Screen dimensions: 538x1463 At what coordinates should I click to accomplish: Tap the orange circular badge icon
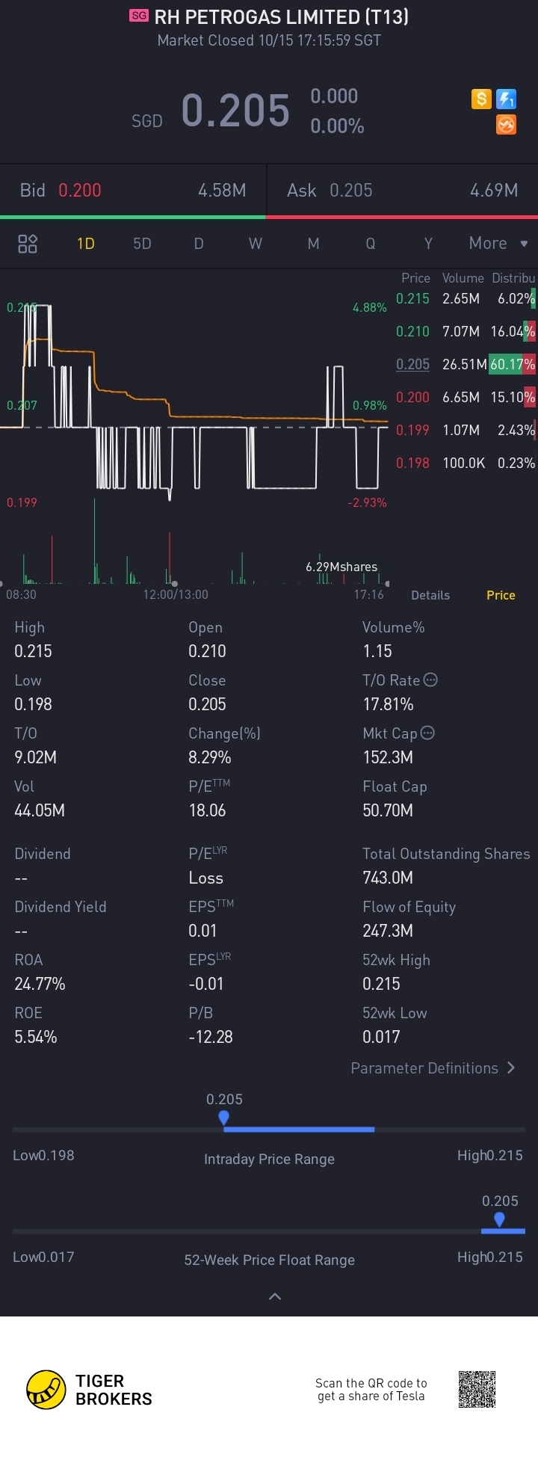pos(507,125)
